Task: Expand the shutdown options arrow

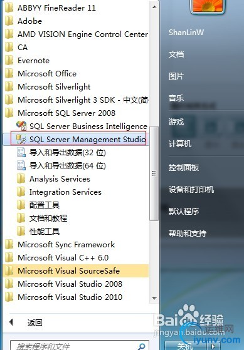Action: (x=214, y=346)
